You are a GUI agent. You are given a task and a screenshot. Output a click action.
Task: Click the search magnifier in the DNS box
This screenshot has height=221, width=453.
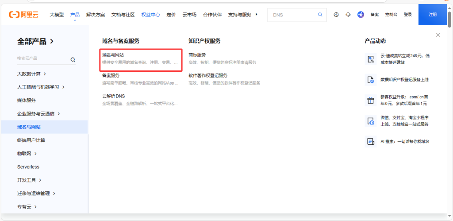pos(320,15)
